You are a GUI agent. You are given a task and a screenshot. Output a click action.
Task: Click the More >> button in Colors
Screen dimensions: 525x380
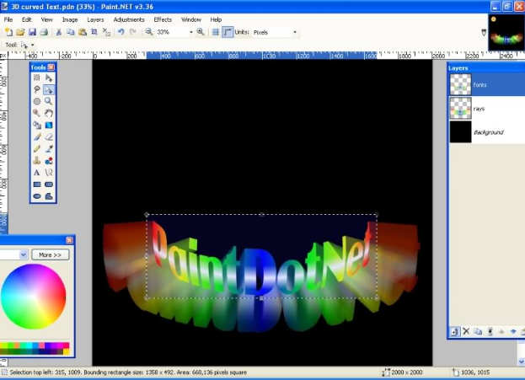coord(51,254)
